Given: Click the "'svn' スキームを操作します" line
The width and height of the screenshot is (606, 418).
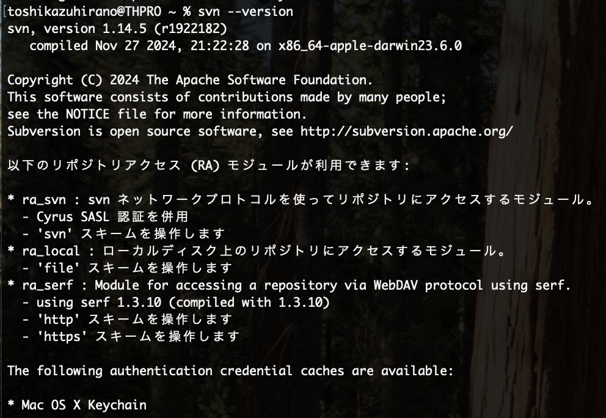Looking at the screenshot, I should pos(123,233).
